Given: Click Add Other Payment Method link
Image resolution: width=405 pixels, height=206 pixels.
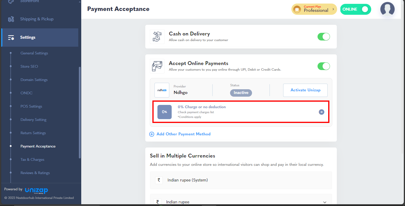Looking at the screenshot, I should click(184, 134).
